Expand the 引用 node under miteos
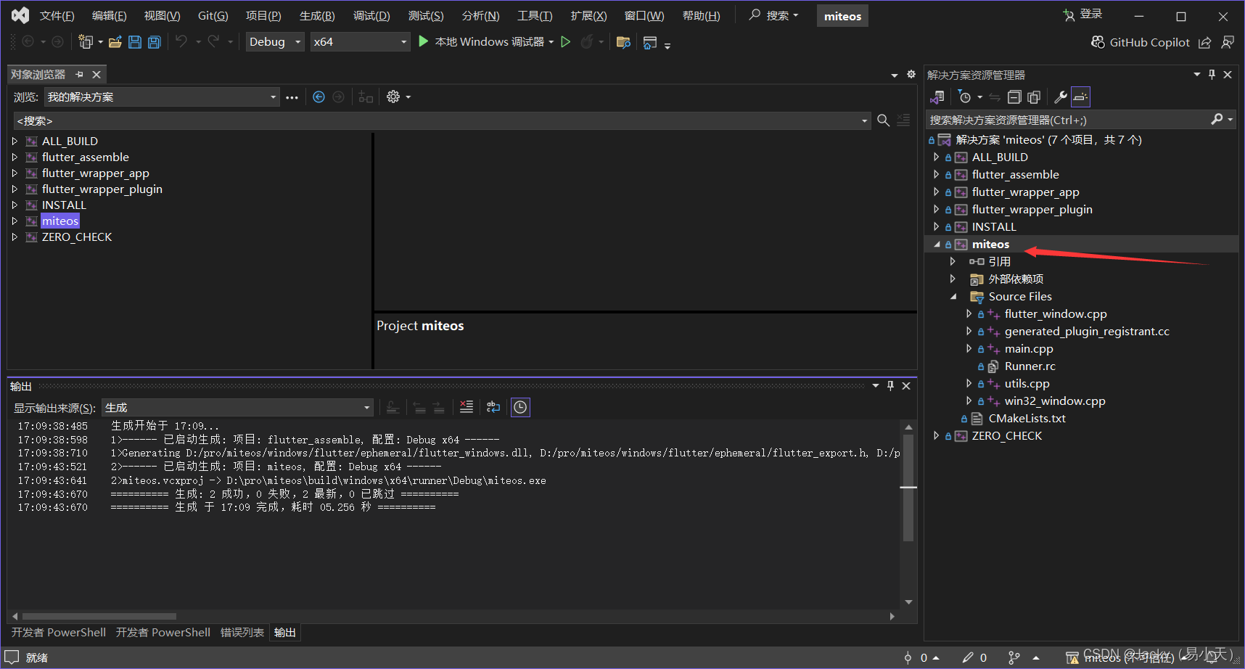The height and width of the screenshot is (669, 1245). point(953,261)
